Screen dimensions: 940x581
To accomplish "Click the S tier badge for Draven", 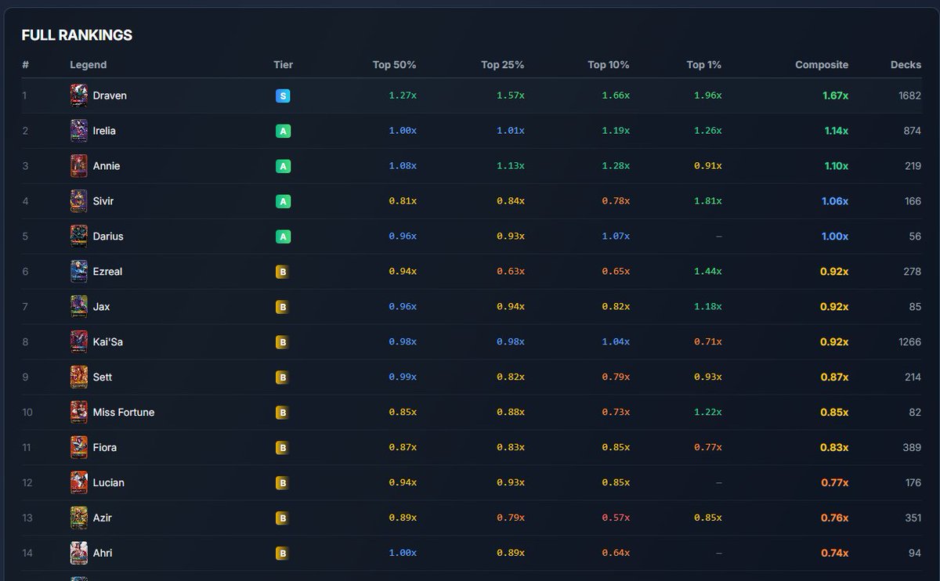I will tap(283, 96).
